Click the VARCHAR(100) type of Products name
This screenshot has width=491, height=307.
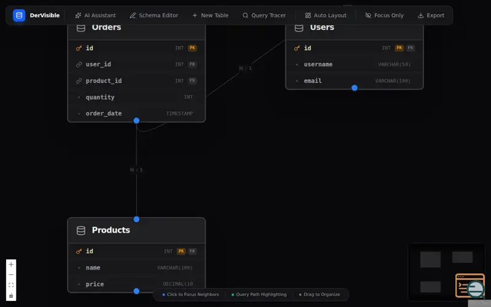click(x=175, y=268)
